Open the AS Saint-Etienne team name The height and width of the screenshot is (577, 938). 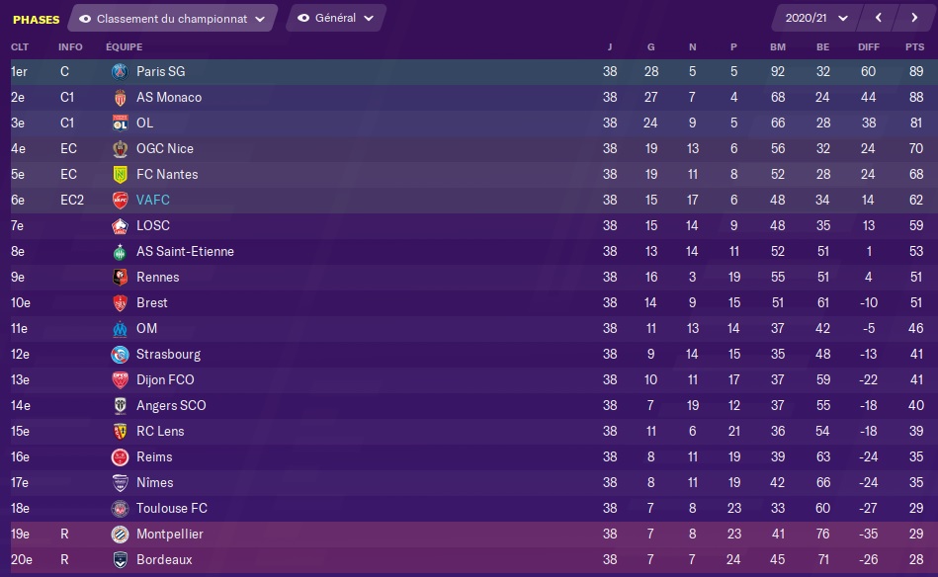(186, 252)
